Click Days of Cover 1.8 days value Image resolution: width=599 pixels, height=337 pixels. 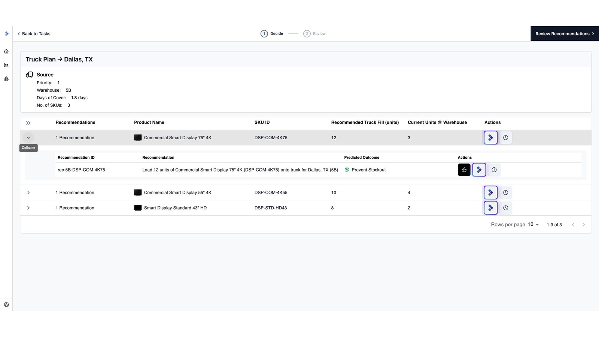coord(79,98)
